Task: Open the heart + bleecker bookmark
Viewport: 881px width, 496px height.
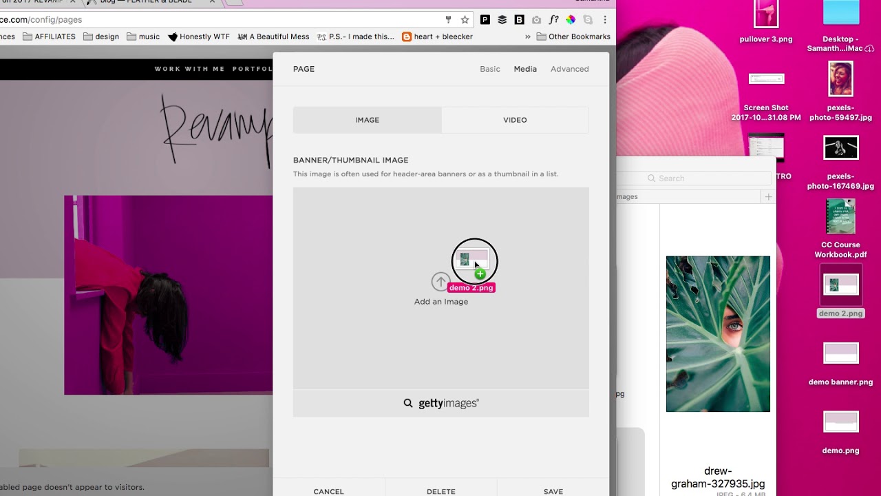Action: 437,37
